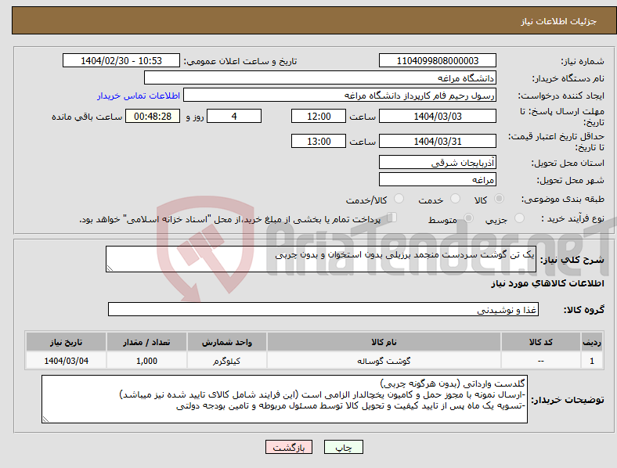Click the resize grip of buyer notes textarea
Screen dimensions: 617x468
coord(45,419)
